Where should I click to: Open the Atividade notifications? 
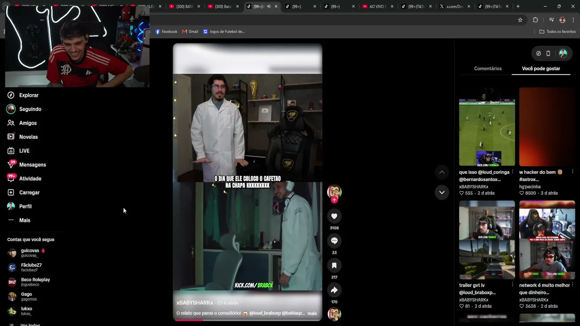[x=24, y=179]
